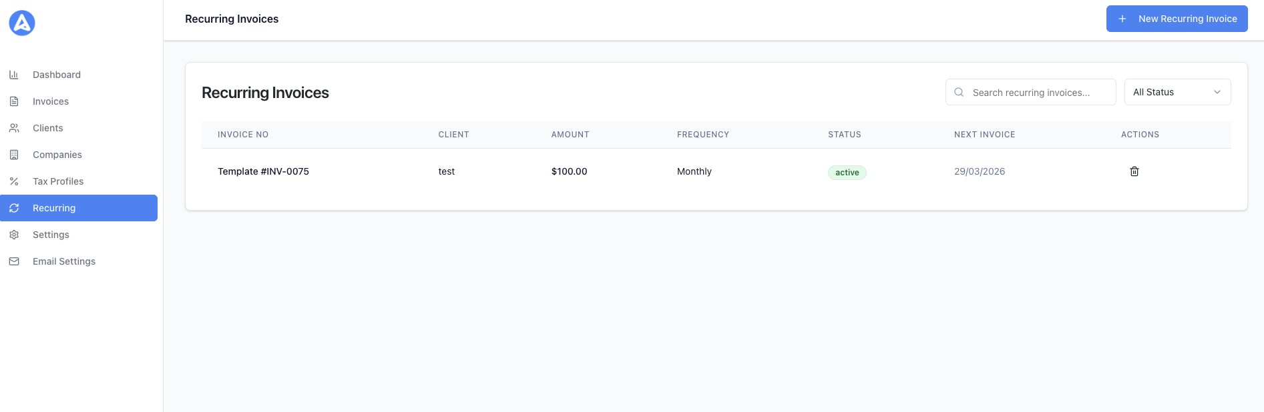Click Recurring Invoices top bar title
This screenshot has width=1264, height=412.
coord(232,19)
